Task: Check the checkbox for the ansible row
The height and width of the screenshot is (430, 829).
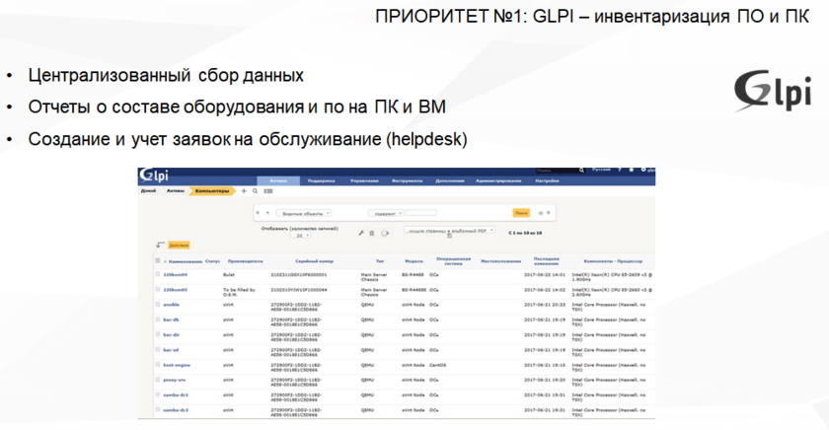Action: tap(156, 305)
